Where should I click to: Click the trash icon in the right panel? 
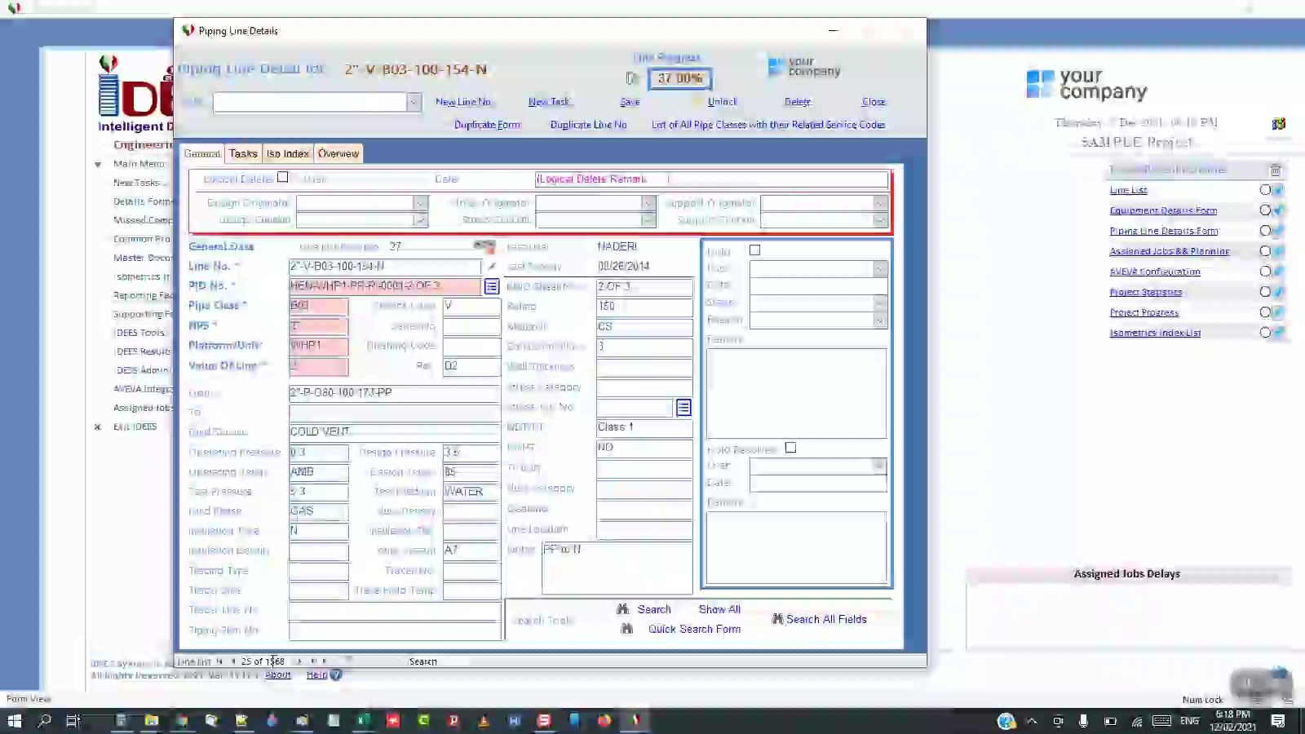pyautogui.click(x=1276, y=170)
